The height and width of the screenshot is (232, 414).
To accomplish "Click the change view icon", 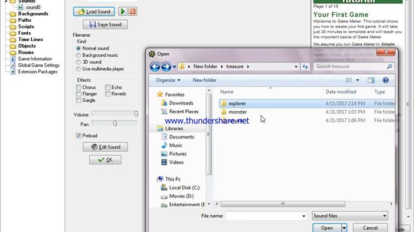I will (x=349, y=80).
